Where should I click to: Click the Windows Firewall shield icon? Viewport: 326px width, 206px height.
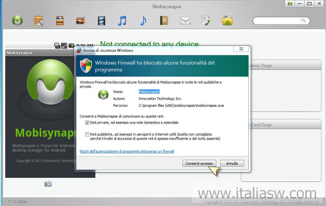pos(86,66)
